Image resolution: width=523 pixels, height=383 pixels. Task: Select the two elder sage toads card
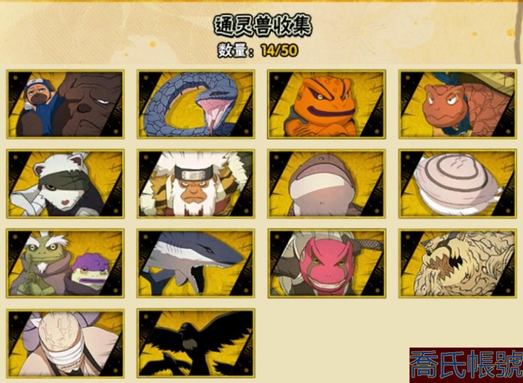coord(65,263)
